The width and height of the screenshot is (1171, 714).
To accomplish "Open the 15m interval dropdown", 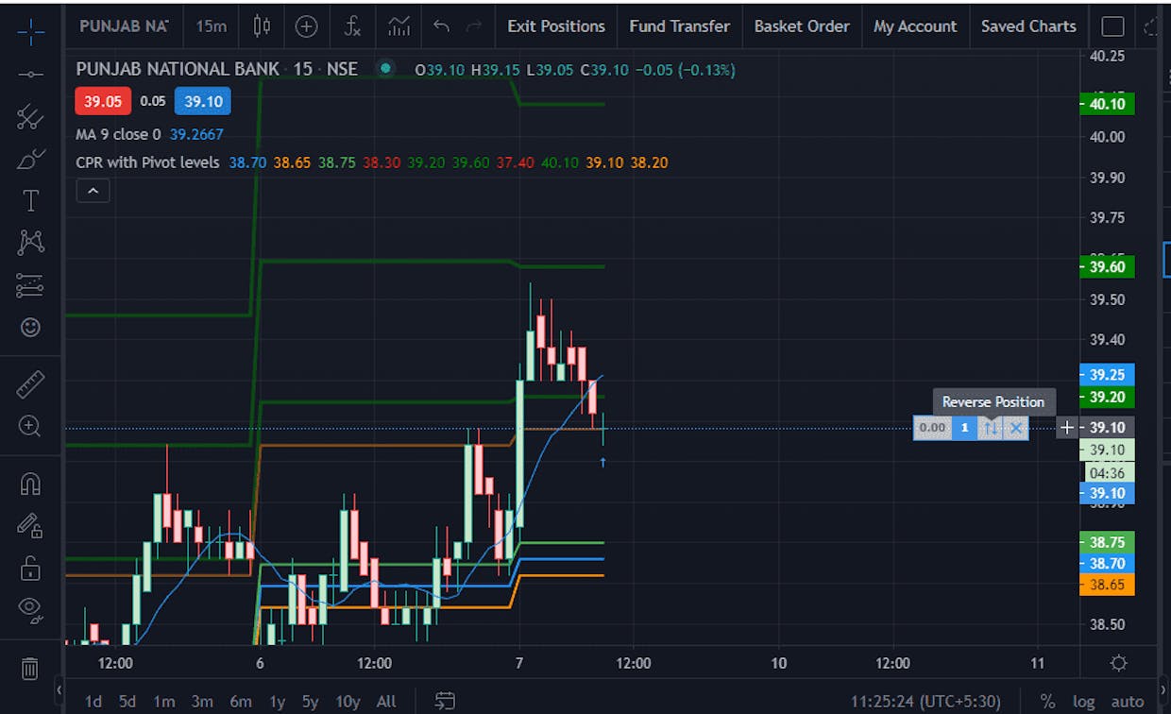I will click(212, 26).
